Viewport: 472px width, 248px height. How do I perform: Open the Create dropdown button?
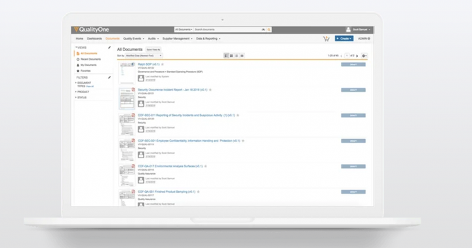344,39
